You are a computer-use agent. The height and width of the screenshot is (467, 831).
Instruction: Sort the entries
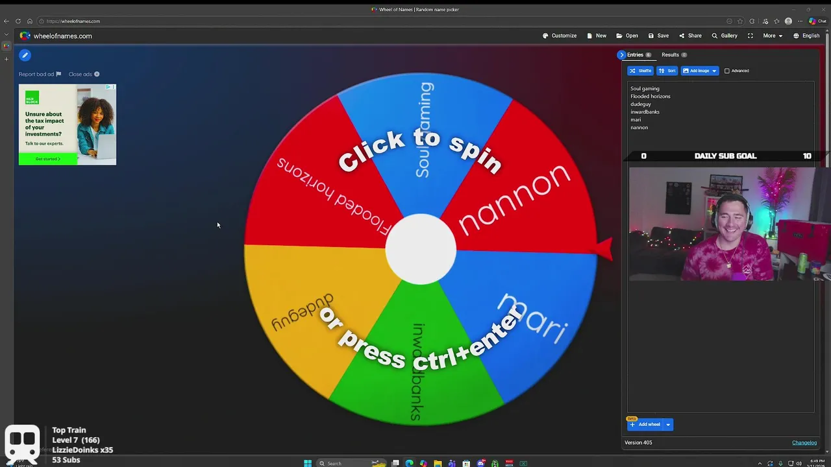[x=667, y=71]
